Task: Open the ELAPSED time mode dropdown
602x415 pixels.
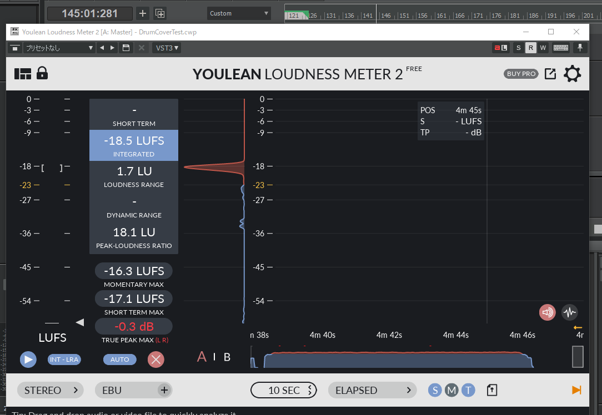Action: click(x=373, y=391)
